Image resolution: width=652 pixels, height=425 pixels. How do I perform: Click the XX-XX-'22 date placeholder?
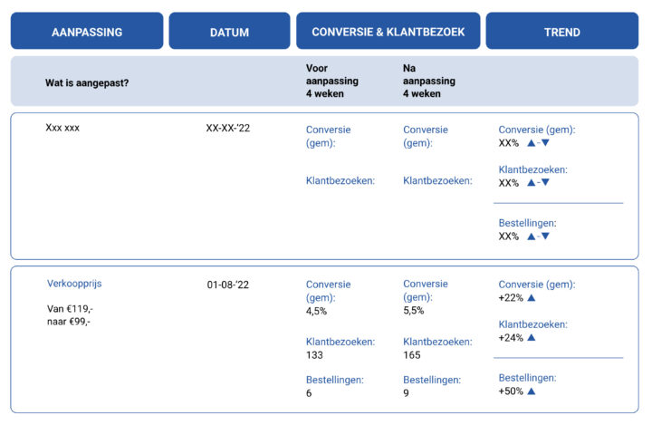tap(228, 128)
